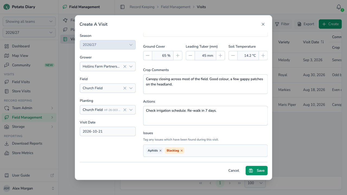Expand Team Admin menu item

click(29, 108)
